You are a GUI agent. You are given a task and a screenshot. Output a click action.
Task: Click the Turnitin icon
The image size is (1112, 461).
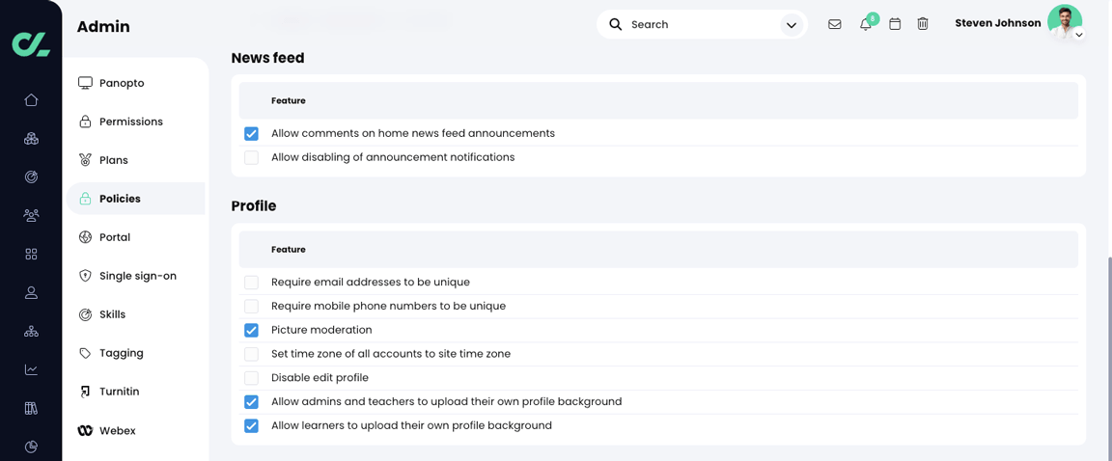click(x=85, y=391)
